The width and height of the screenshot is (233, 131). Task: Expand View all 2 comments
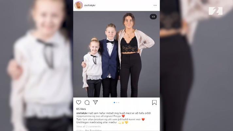click(89, 126)
